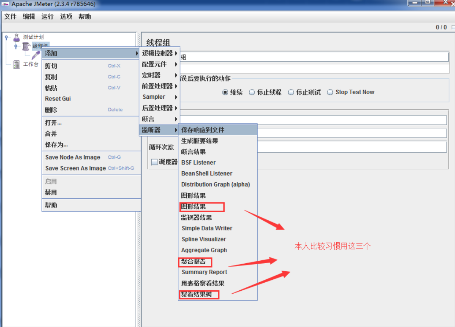This screenshot has height=327, width=455.
Task: Enable the 调度器 checkbox
Action: click(x=154, y=162)
